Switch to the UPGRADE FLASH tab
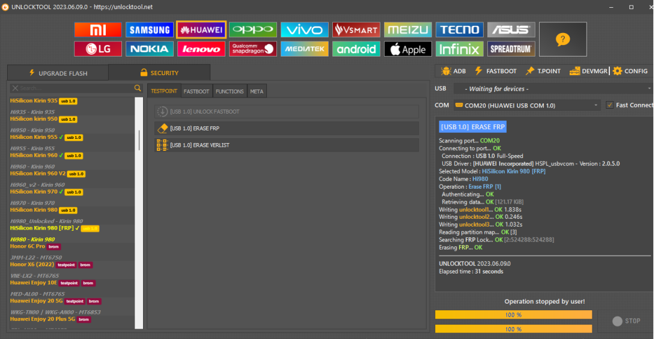661x339 pixels. coord(58,73)
